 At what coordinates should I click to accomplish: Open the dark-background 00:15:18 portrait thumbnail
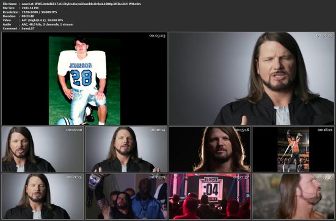click(x=210, y=149)
